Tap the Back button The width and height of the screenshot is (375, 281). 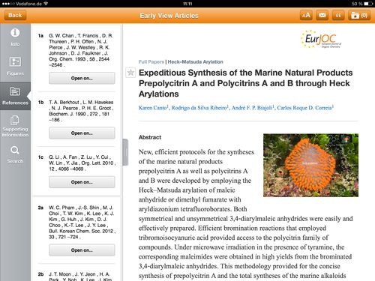click(15, 16)
